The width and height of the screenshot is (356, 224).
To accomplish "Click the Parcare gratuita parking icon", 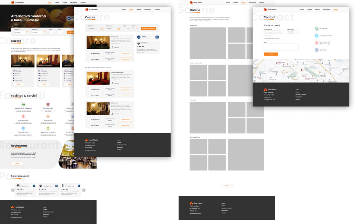I will (x=23, y=129).
